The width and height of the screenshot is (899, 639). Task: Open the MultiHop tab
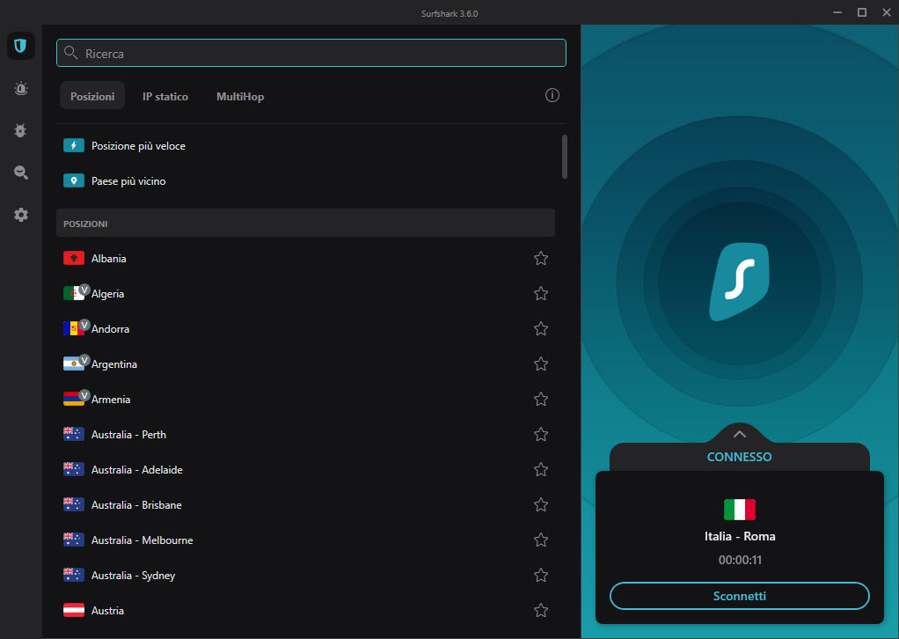pos(240,96)
